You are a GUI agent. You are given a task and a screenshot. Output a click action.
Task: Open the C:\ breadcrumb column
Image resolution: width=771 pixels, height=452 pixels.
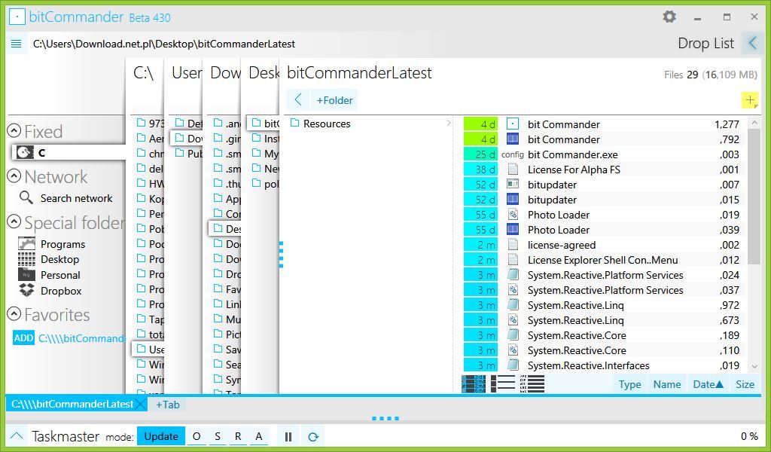coord(143,73)
